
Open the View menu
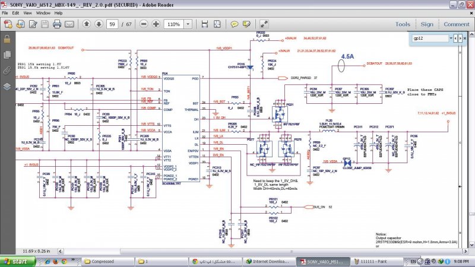point(27,13)
